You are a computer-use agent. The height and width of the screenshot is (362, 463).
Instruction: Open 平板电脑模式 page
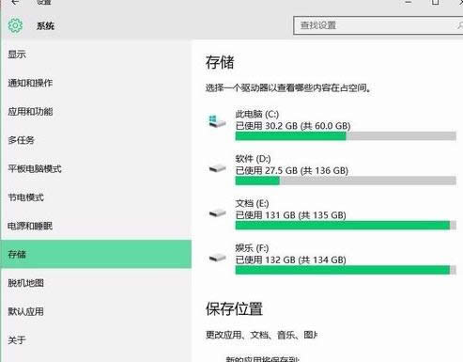(96, 169)
